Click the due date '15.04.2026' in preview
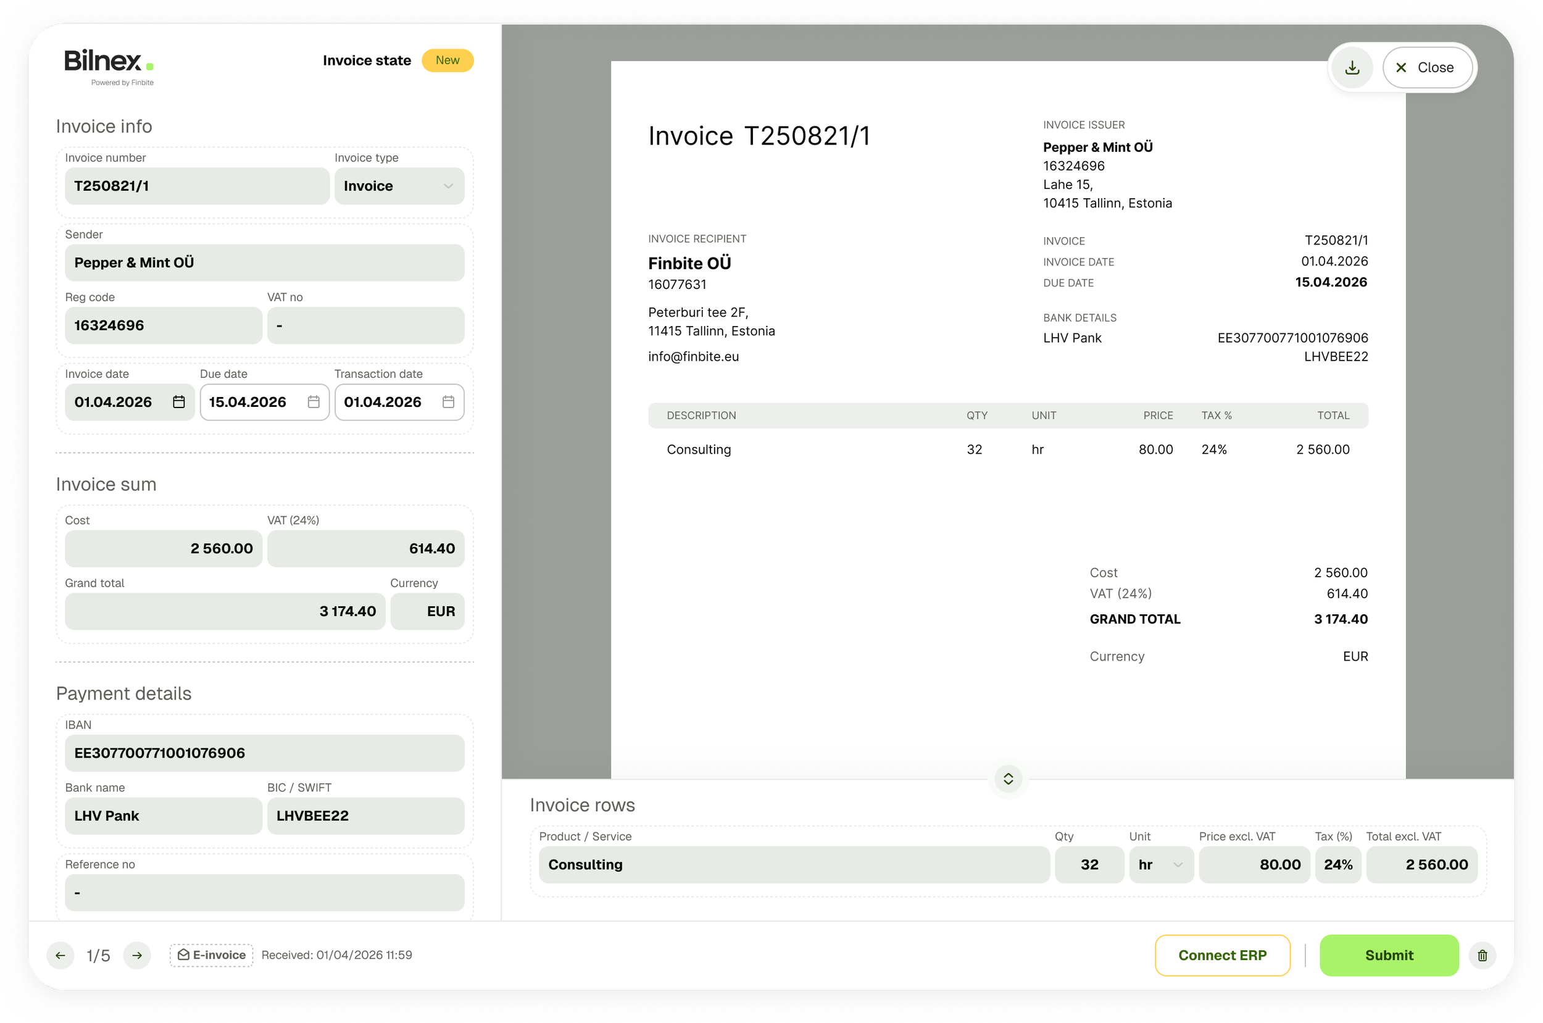 click(x=1331, y=282)
